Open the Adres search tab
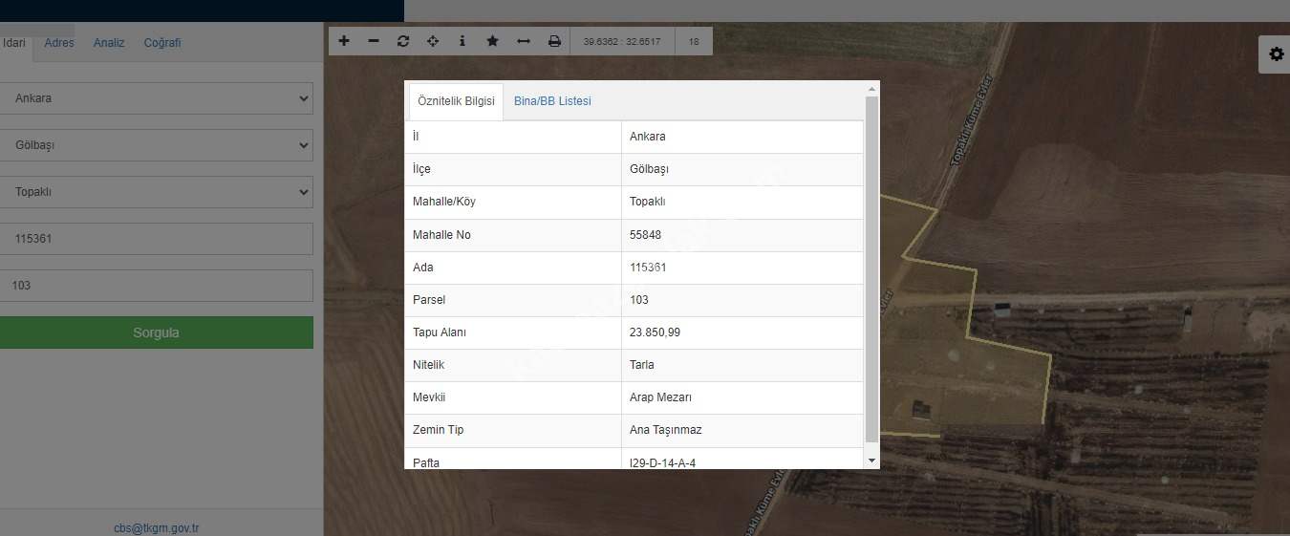The width and height of the screenshot is (1290, 536). [59, 43]
